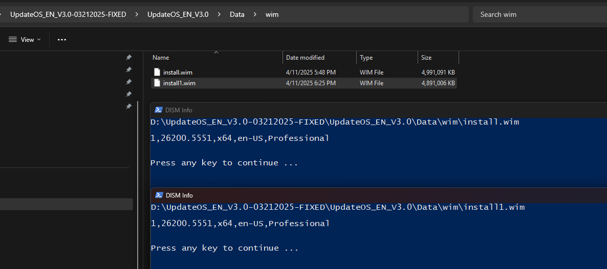Go to UpdateOS_EN_V3.0-03212025-FIXED breadcrumb folder
The width and height of the screenshot is (607, 269).
coord(68,14)
